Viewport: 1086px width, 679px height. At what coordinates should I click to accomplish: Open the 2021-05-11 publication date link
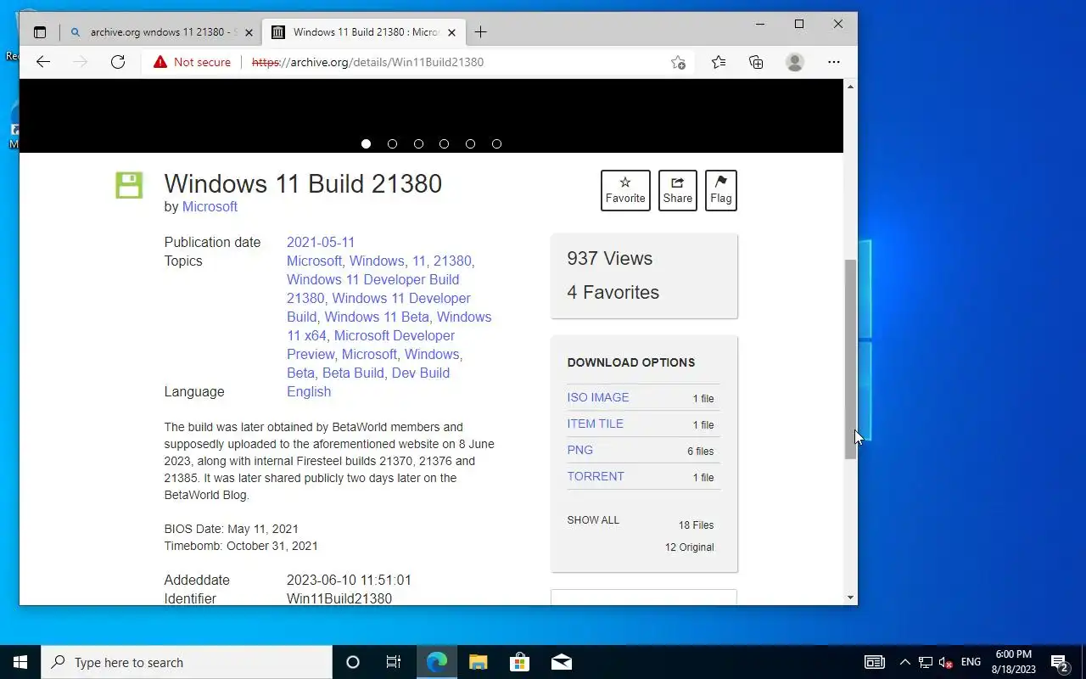pos(321,242)
